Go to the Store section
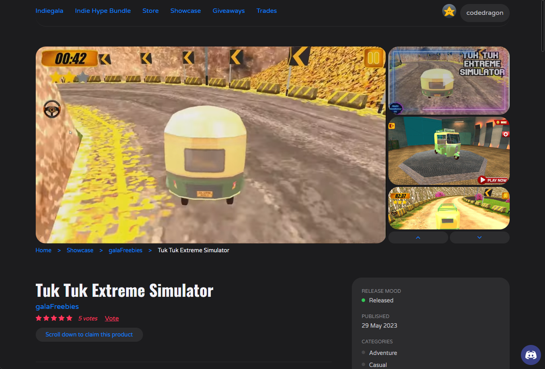Screen dimensions: 545x369 pos(151,11)
